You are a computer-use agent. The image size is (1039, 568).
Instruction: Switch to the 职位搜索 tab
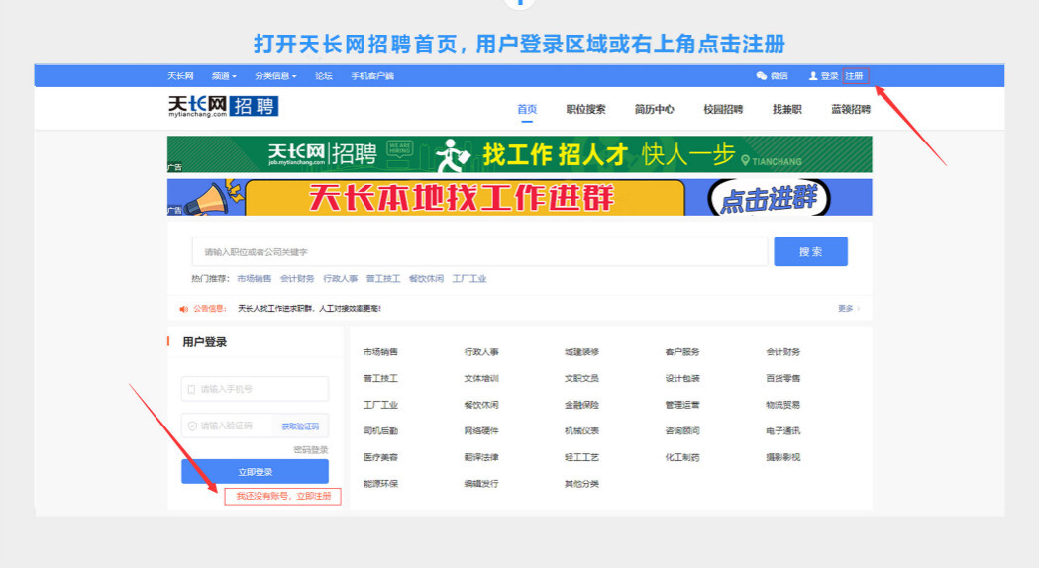(x=585, y=110)
